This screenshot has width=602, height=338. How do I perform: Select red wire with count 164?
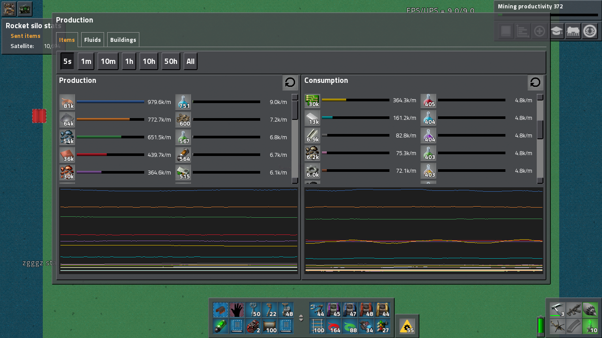(334, 326)
